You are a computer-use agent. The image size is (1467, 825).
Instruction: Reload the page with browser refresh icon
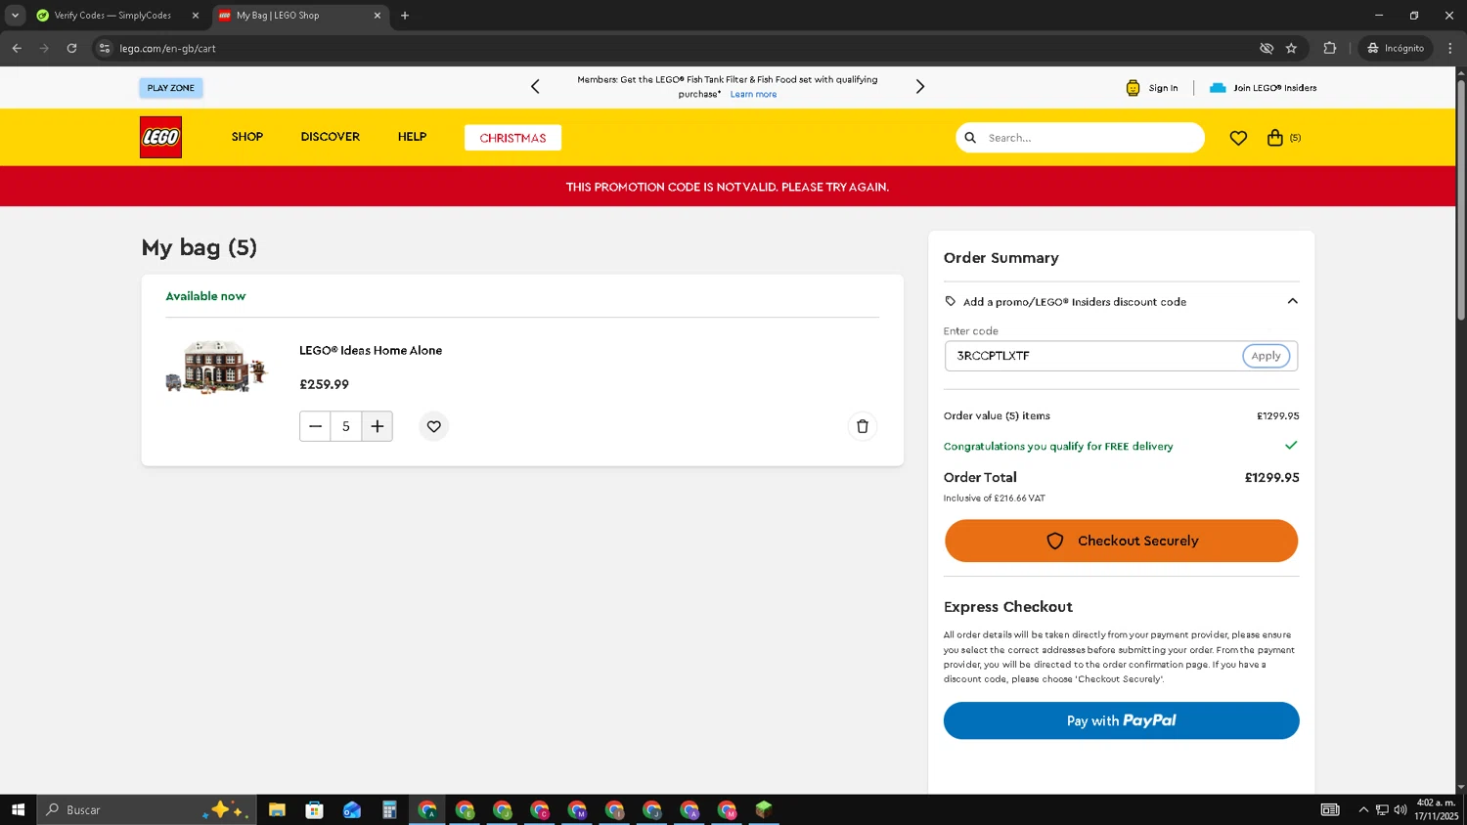[71, 48]
